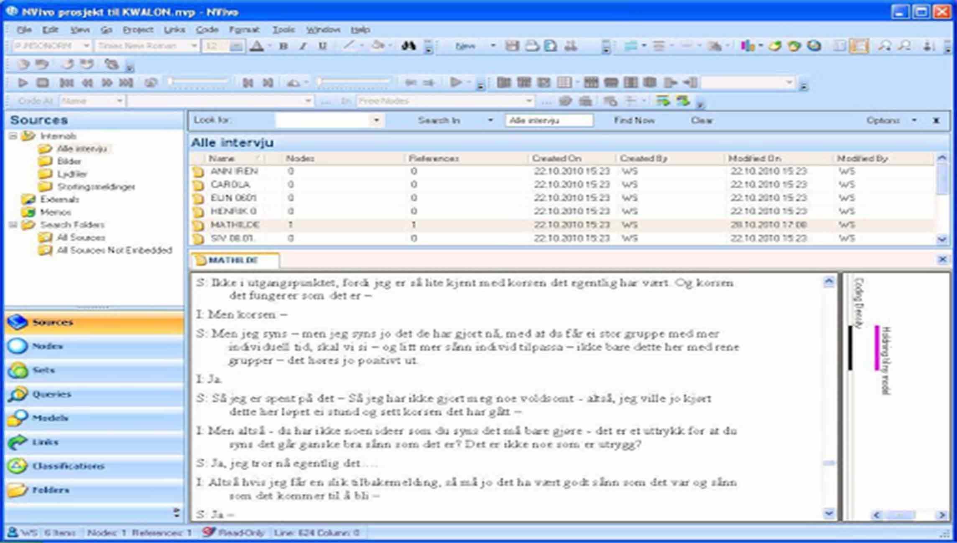Image resolution: width=957 pixels, height=543 pixels.
Task: Collapse the Internals tree node
Action: (x=13, y=136)
